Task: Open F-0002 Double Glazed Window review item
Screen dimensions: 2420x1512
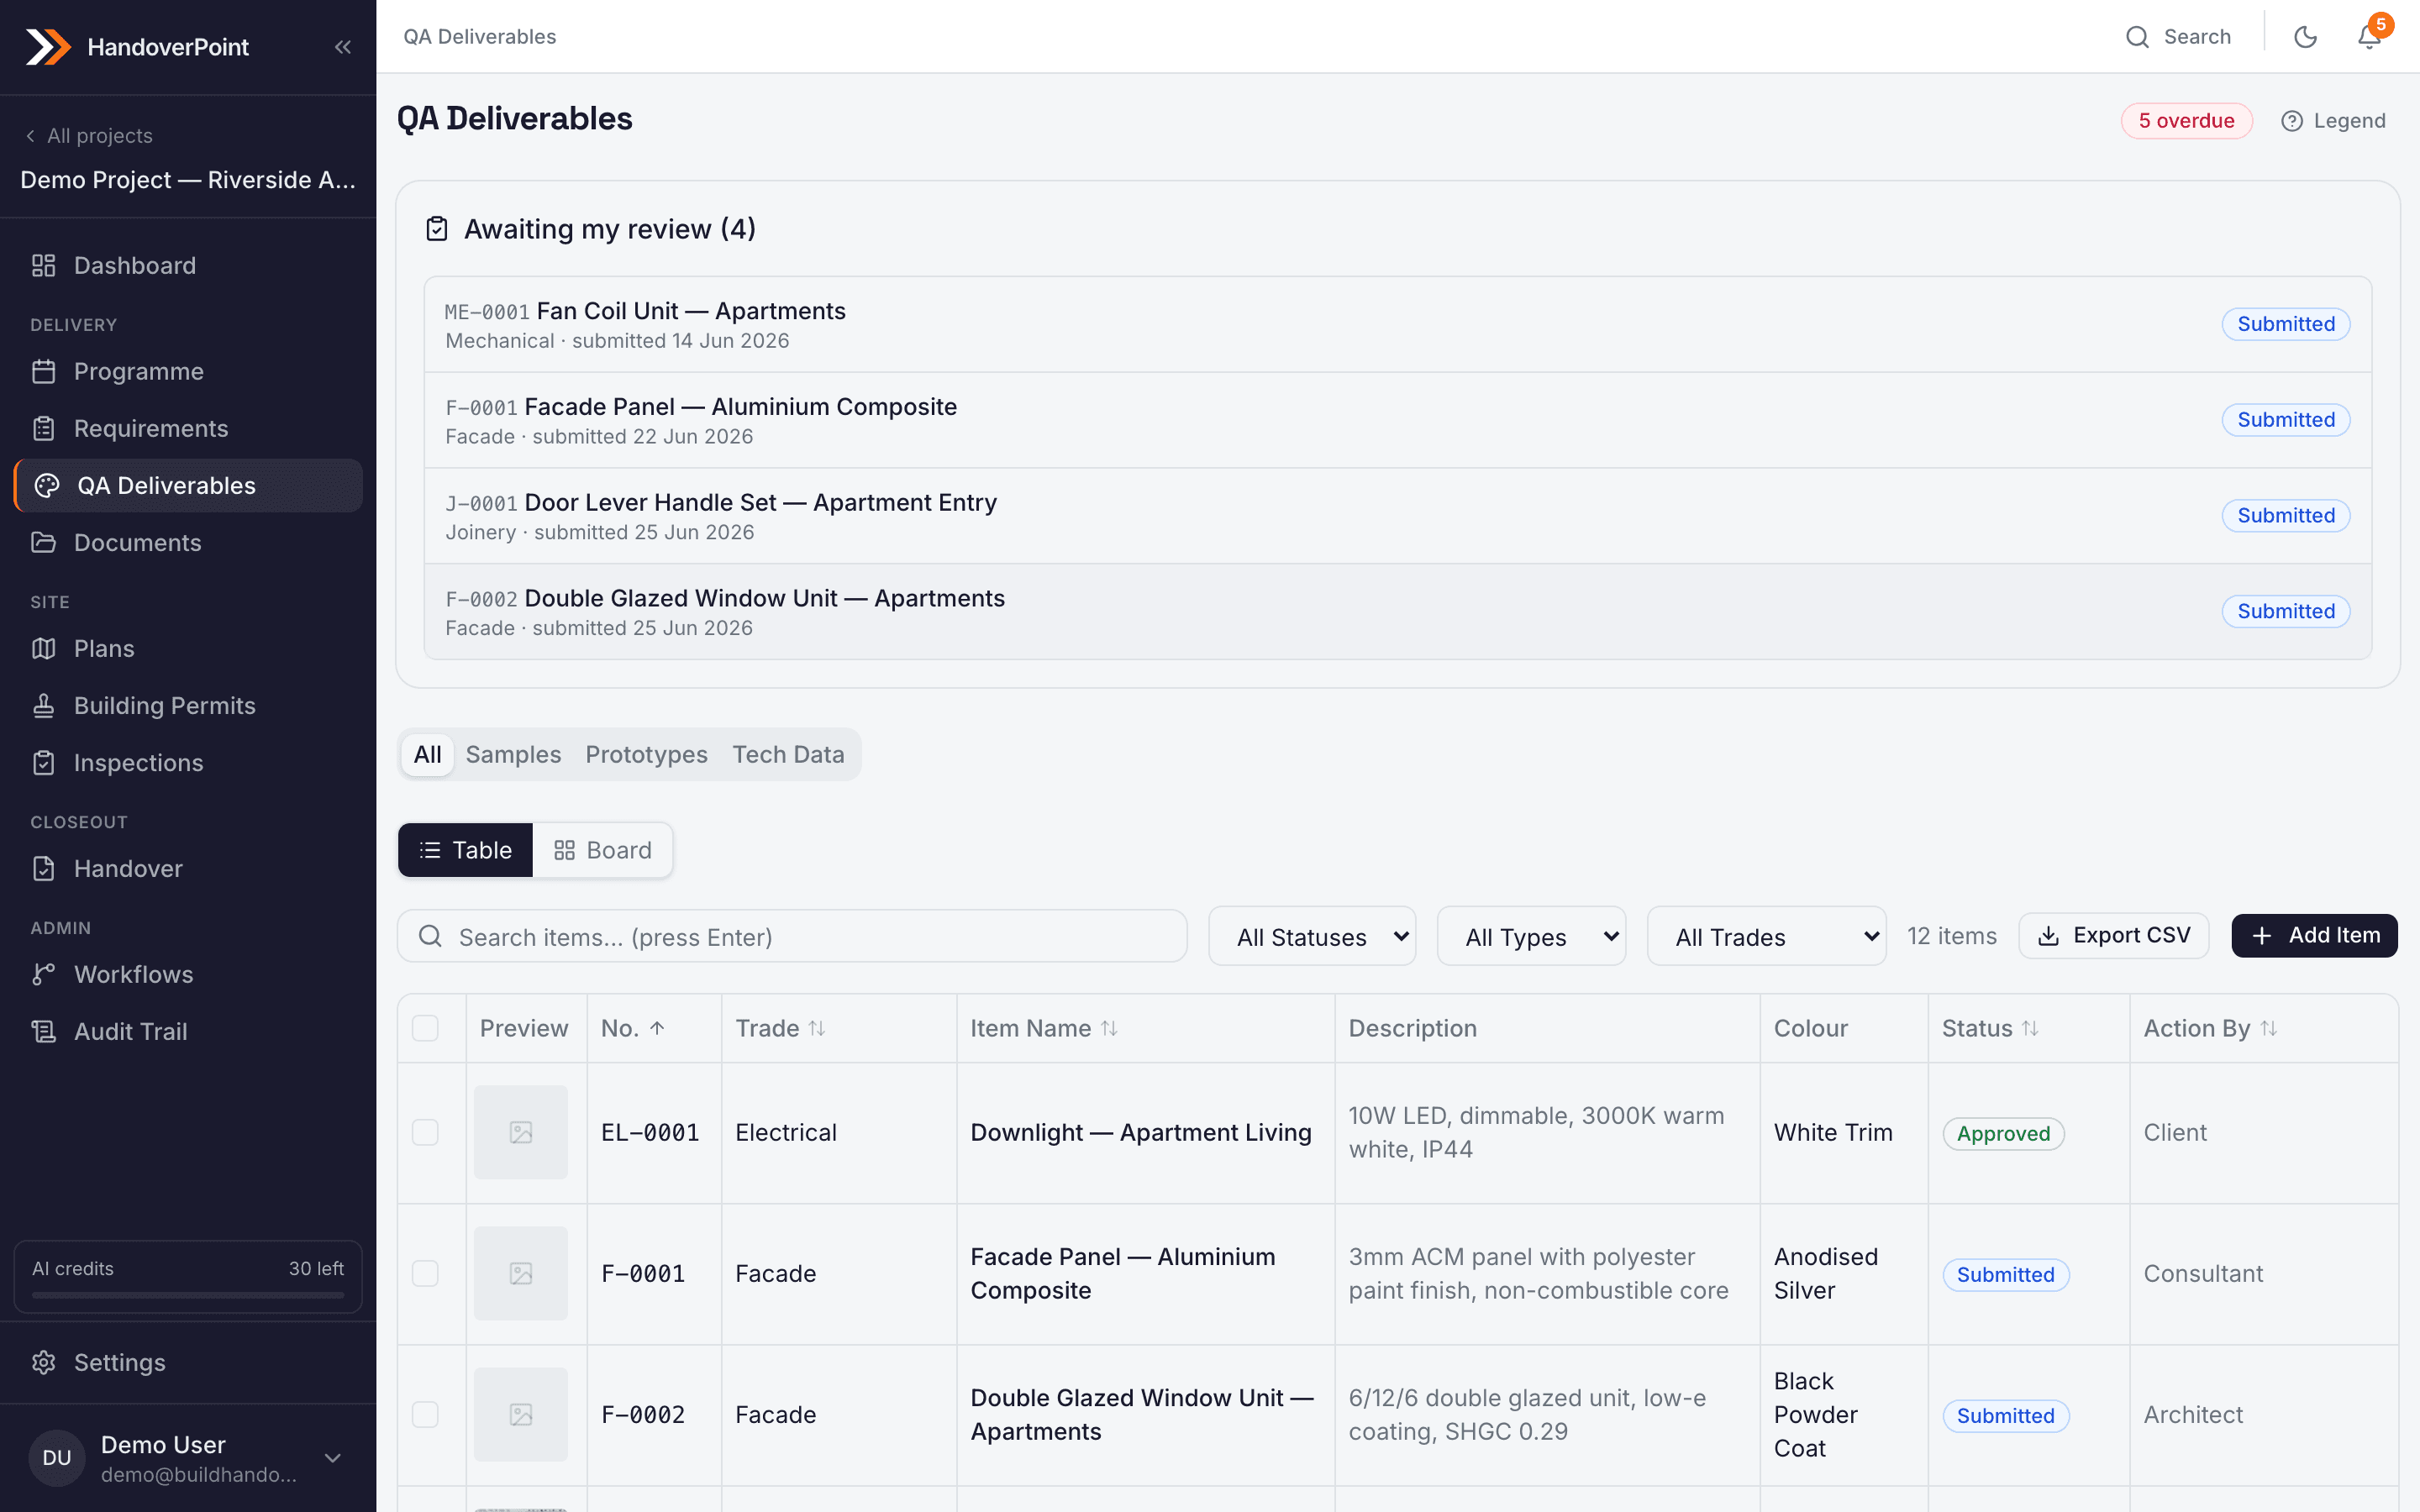Action: tap(1397, 612)
